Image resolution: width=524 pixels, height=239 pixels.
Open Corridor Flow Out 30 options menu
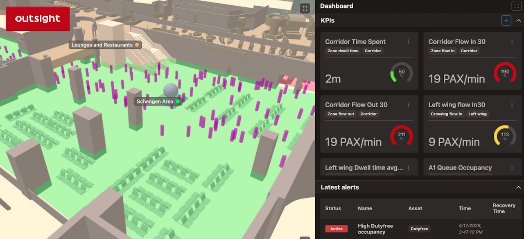[409, 105]
